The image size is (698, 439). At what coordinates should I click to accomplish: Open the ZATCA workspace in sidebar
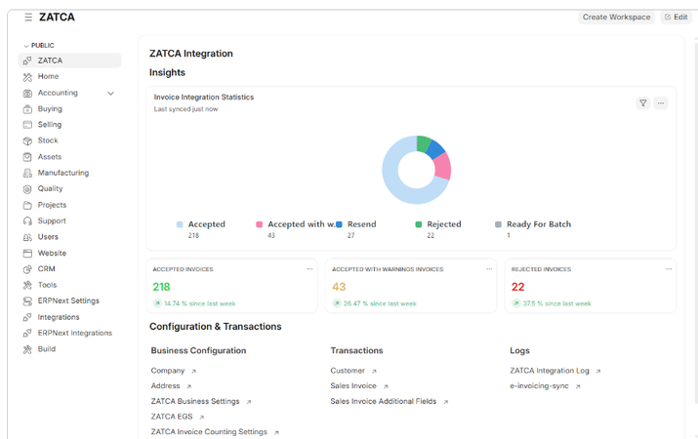pyautogui.click(x=69, y=60)
